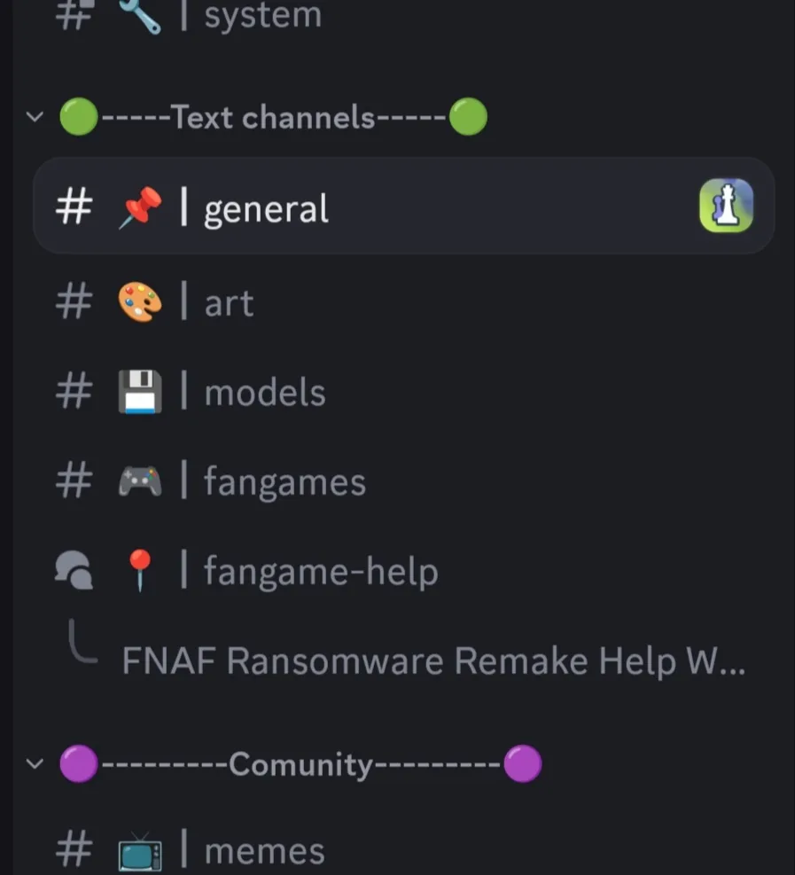Click the television emoji beside memes
The height and width of the screenshot is (875, 795).
pyautogui.click(x=140, y=852)
